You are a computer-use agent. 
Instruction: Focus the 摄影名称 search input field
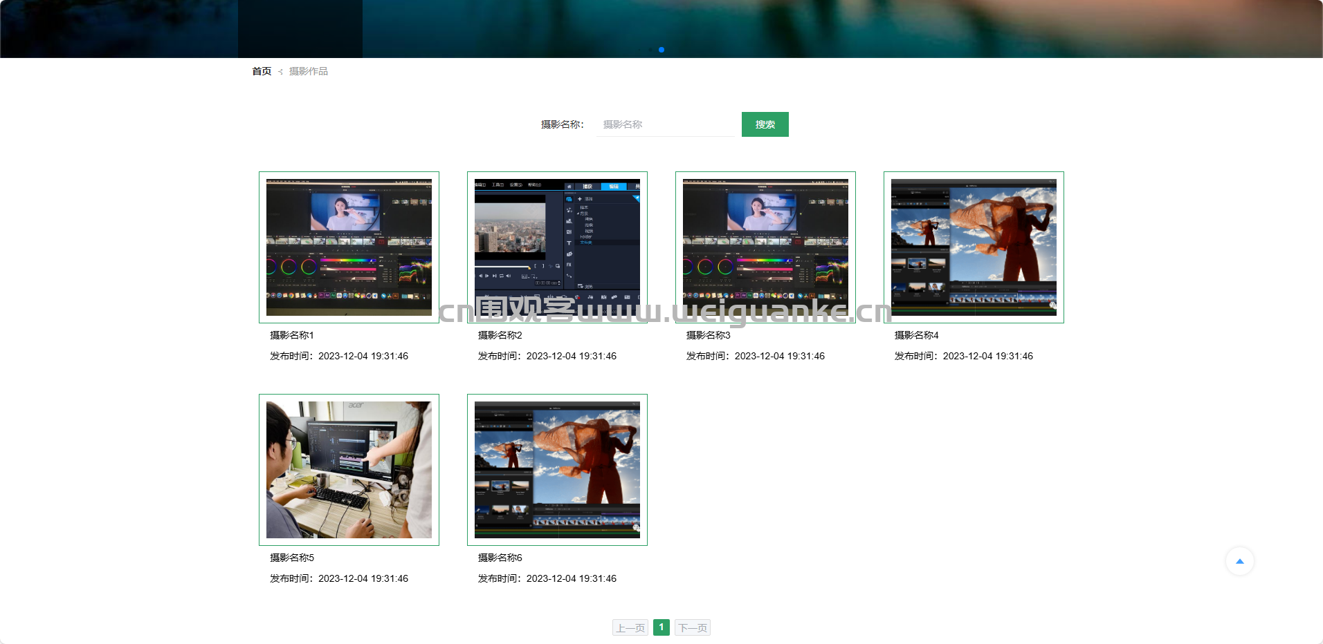pos(665,124)
